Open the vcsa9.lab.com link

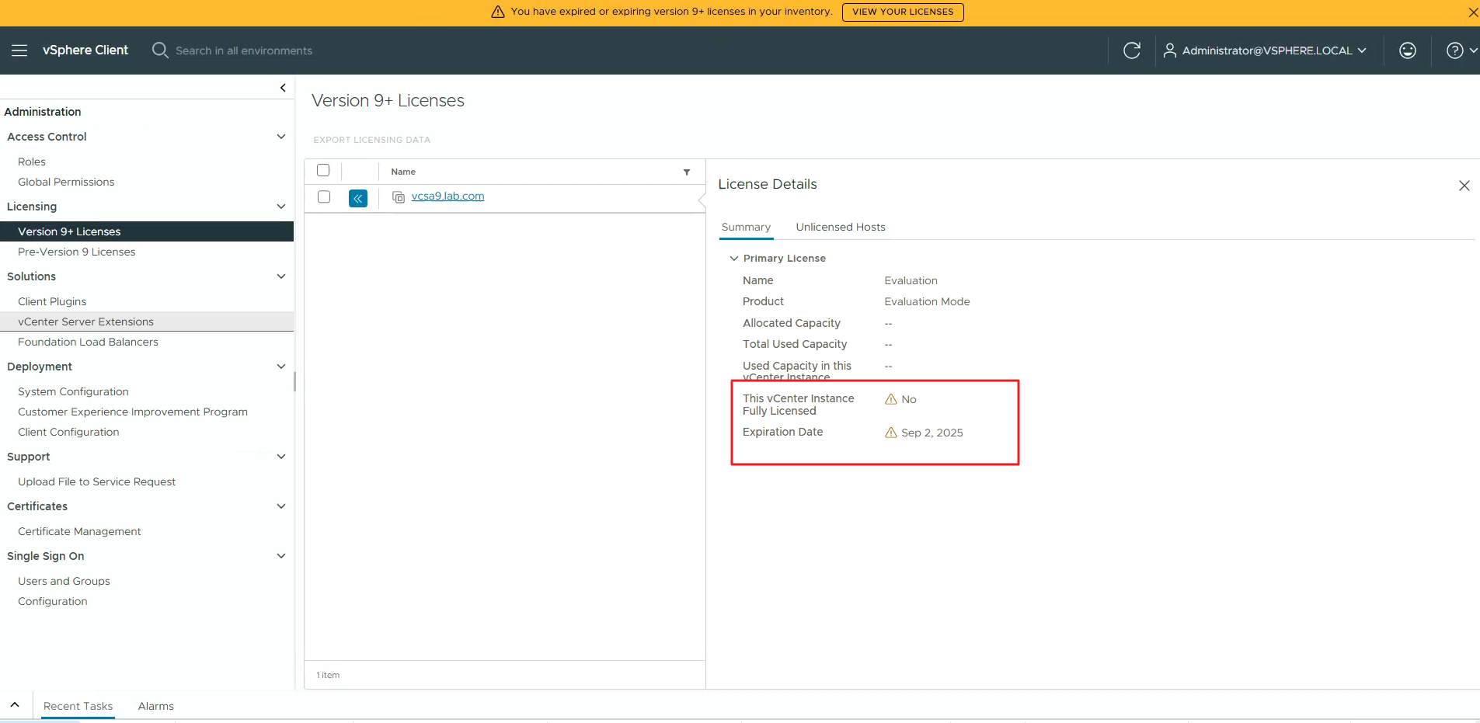pyautogui.click(x=447, y=196)
